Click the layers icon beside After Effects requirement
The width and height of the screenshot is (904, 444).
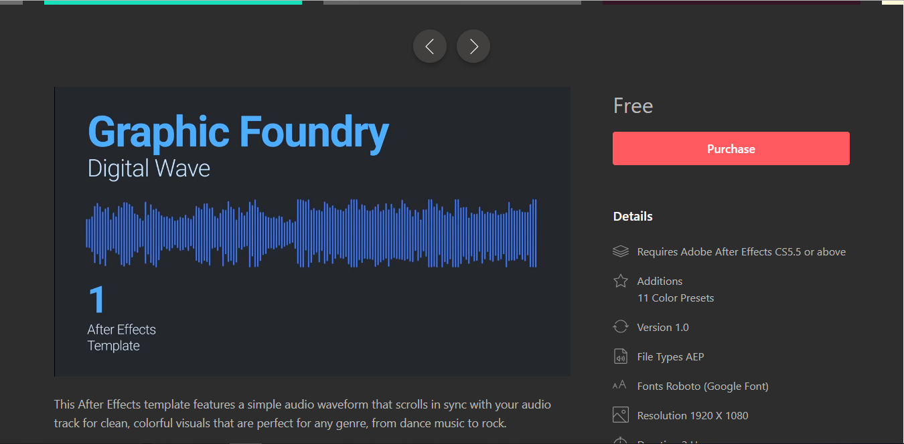coord(621,251)
